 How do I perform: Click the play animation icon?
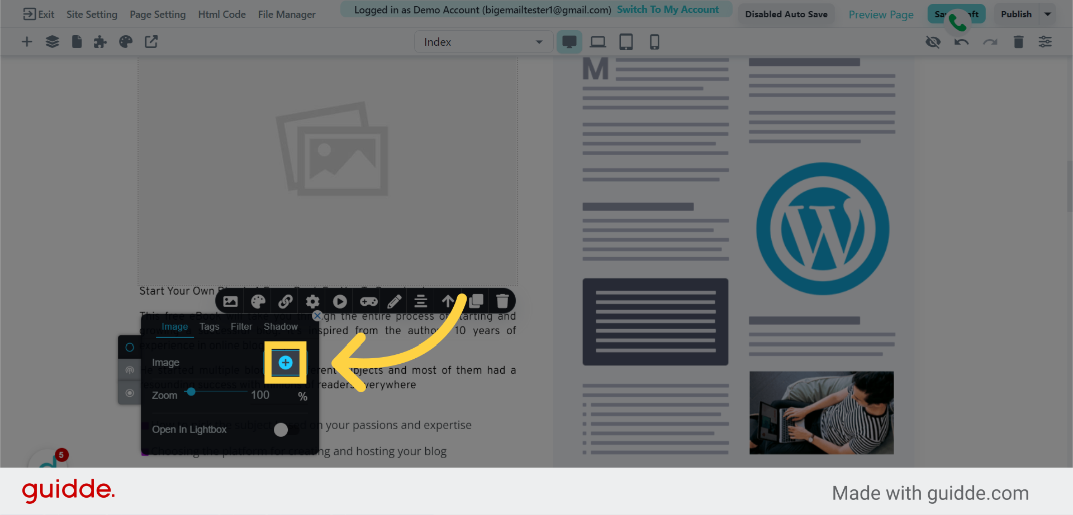(340, 302)
